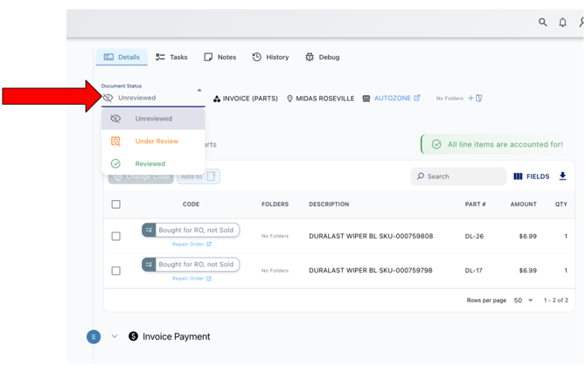
Task: Toggle the select-all checkbox in table header
Action: pyautogui.click(x=115, y=204)
